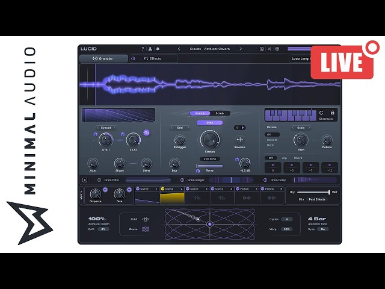The image size is (385, 289).
Task: Click the mod icon left of -0.5 dB knob
Action: [237, 160]
